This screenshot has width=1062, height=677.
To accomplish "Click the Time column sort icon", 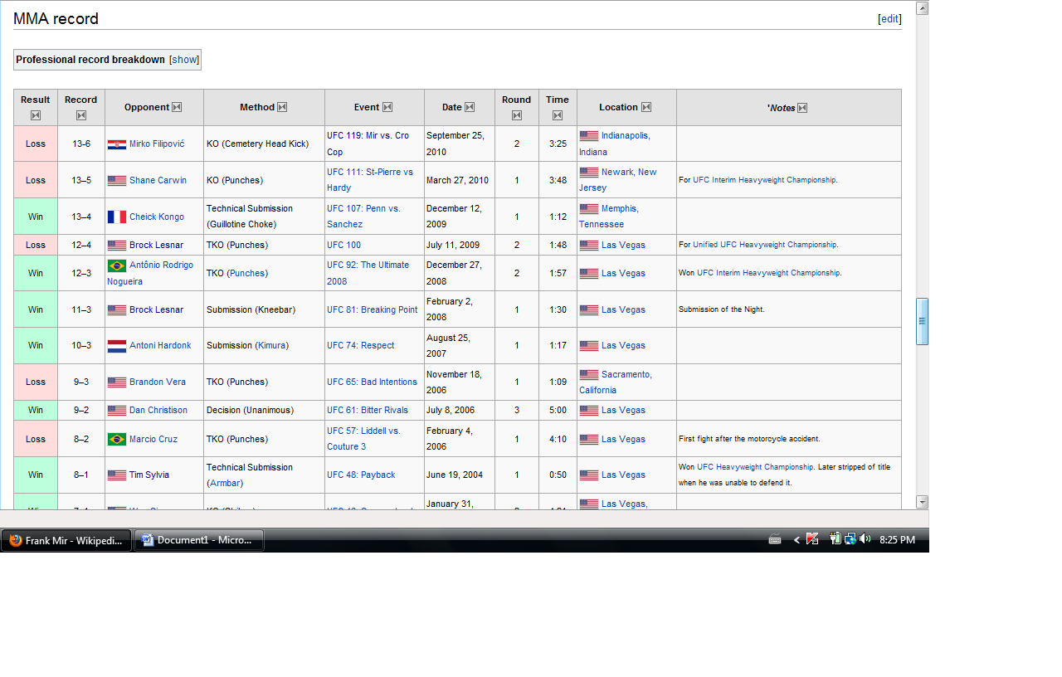I will (x=558, y=115).
